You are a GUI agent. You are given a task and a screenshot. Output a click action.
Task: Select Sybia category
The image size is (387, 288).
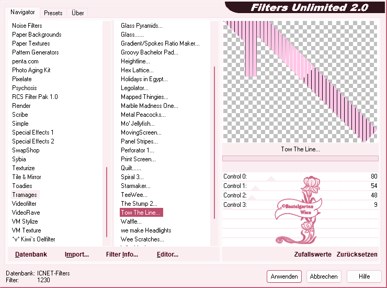click(x=19, y=159)
